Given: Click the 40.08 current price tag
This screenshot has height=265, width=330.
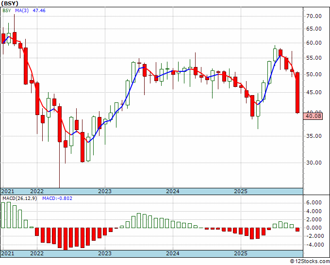Looking at the screenshot, I should coord(313,116).
